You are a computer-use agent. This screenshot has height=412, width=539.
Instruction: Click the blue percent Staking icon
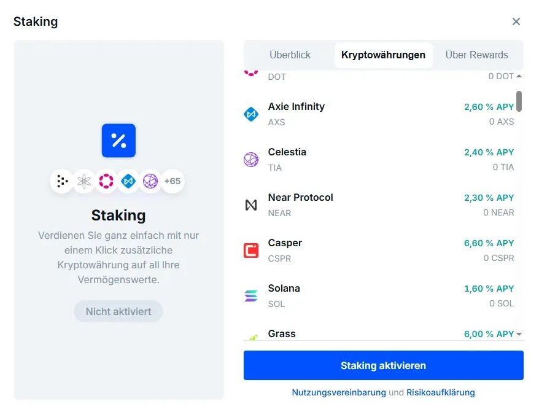118,141
